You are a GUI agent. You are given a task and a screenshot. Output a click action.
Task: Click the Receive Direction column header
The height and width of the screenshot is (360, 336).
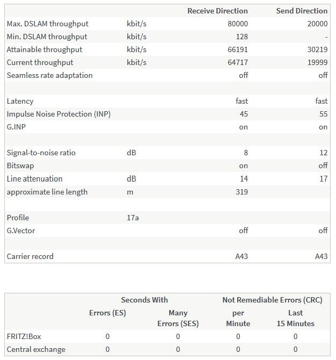[x=217, y=11]
